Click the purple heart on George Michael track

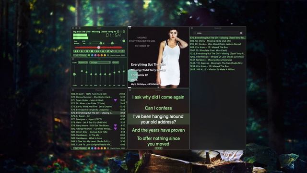(x=115, y=129)
